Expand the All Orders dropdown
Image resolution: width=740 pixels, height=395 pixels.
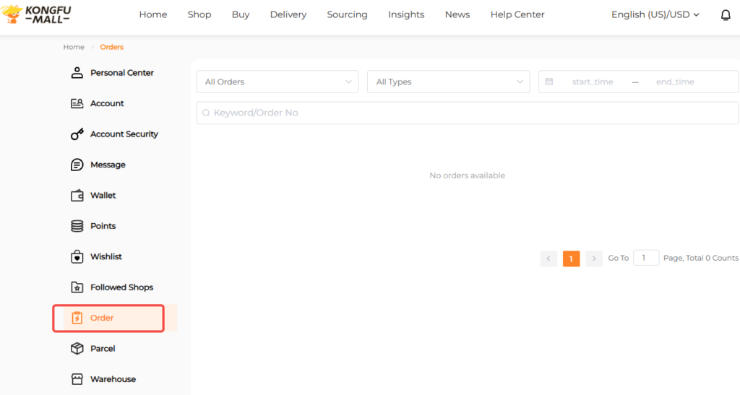pos(277,82)
